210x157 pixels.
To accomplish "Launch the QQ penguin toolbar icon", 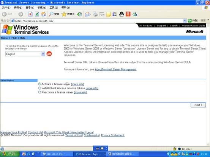I will (122, 14).
